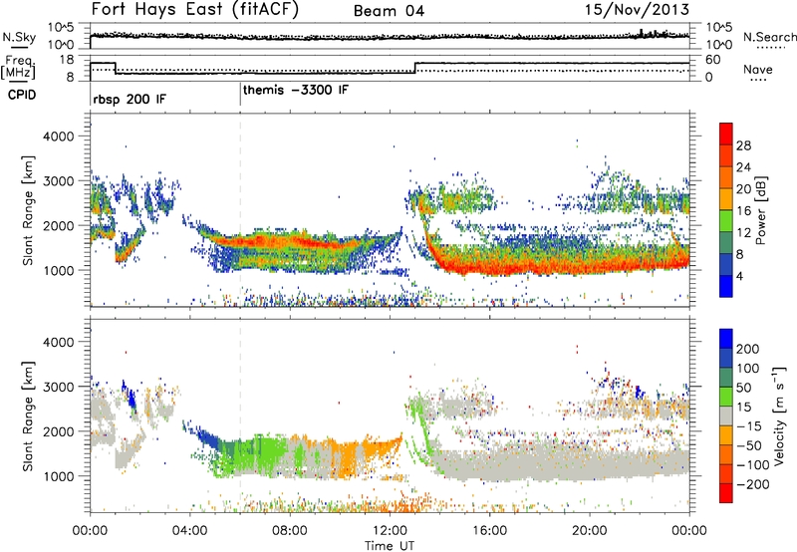The image size is (797, 552).
Task: Click the themis CPID dashed marker in velocity panel
Action: pos(240,415)
